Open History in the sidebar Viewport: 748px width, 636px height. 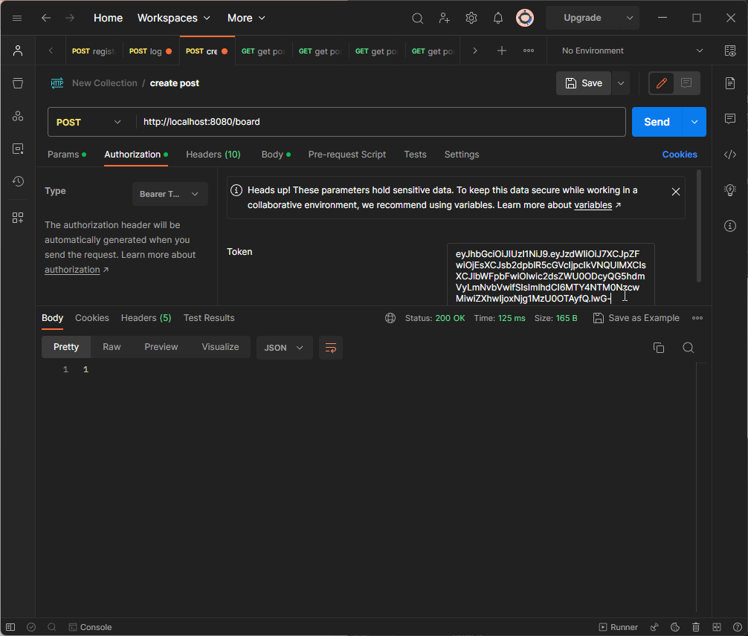[18, 181]
